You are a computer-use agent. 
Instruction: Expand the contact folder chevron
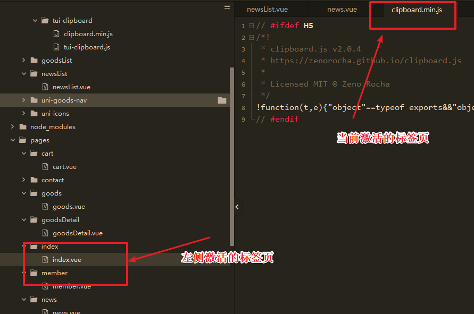pyautogui.click(x=23, y=180)
